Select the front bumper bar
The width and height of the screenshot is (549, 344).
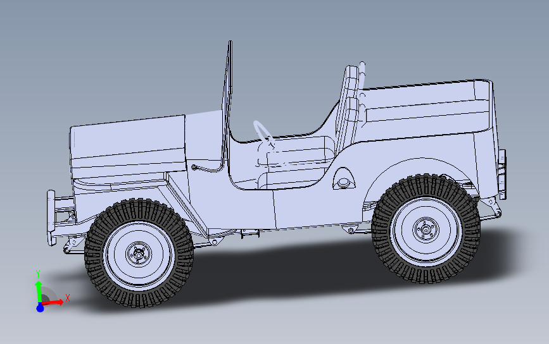[x=51, y=218]
